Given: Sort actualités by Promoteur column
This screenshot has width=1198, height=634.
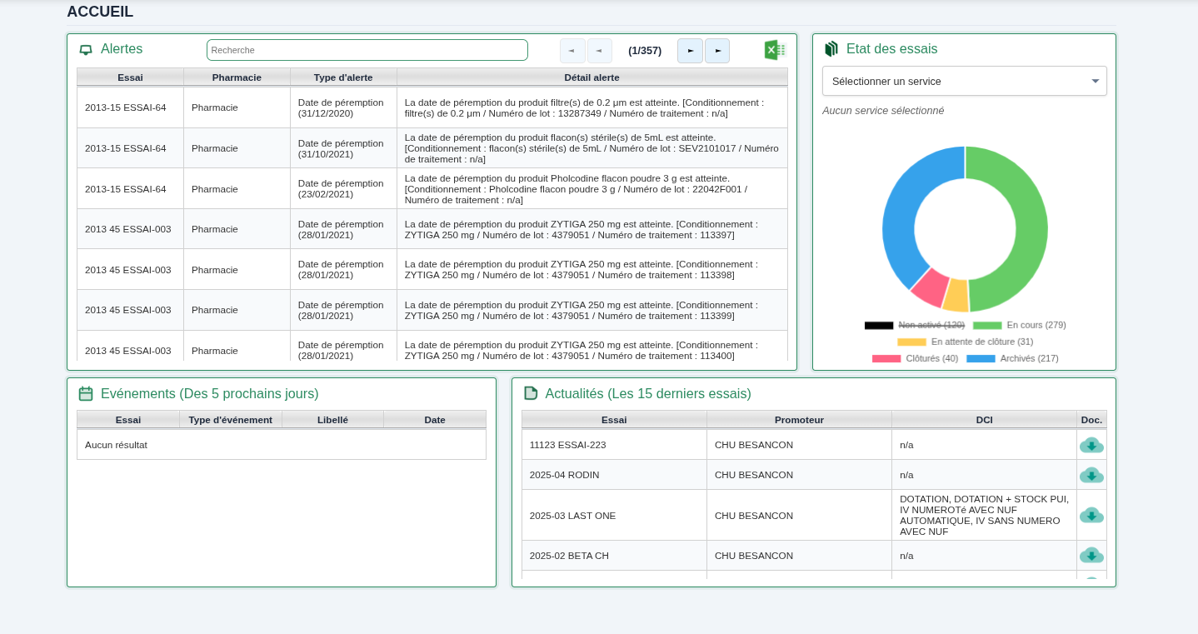Looking at the screenshot, I should [x=799, y=420].
